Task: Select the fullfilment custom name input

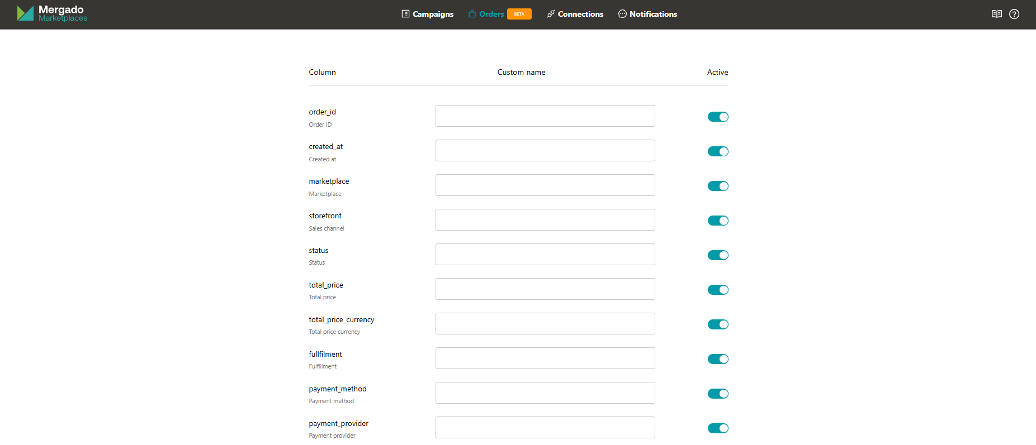Action: point(545,358)
